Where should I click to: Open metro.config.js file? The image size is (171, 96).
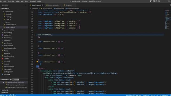coord(9,66)
